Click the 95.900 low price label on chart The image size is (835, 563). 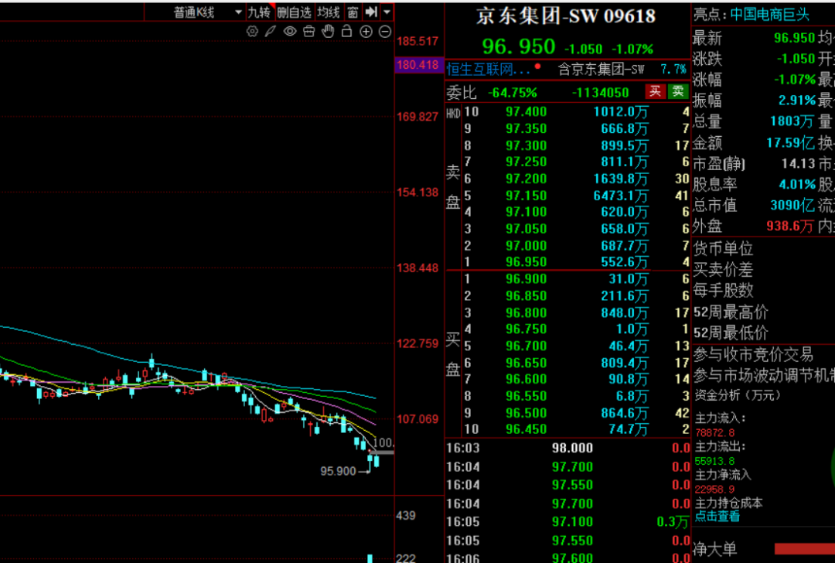point(338,471)
